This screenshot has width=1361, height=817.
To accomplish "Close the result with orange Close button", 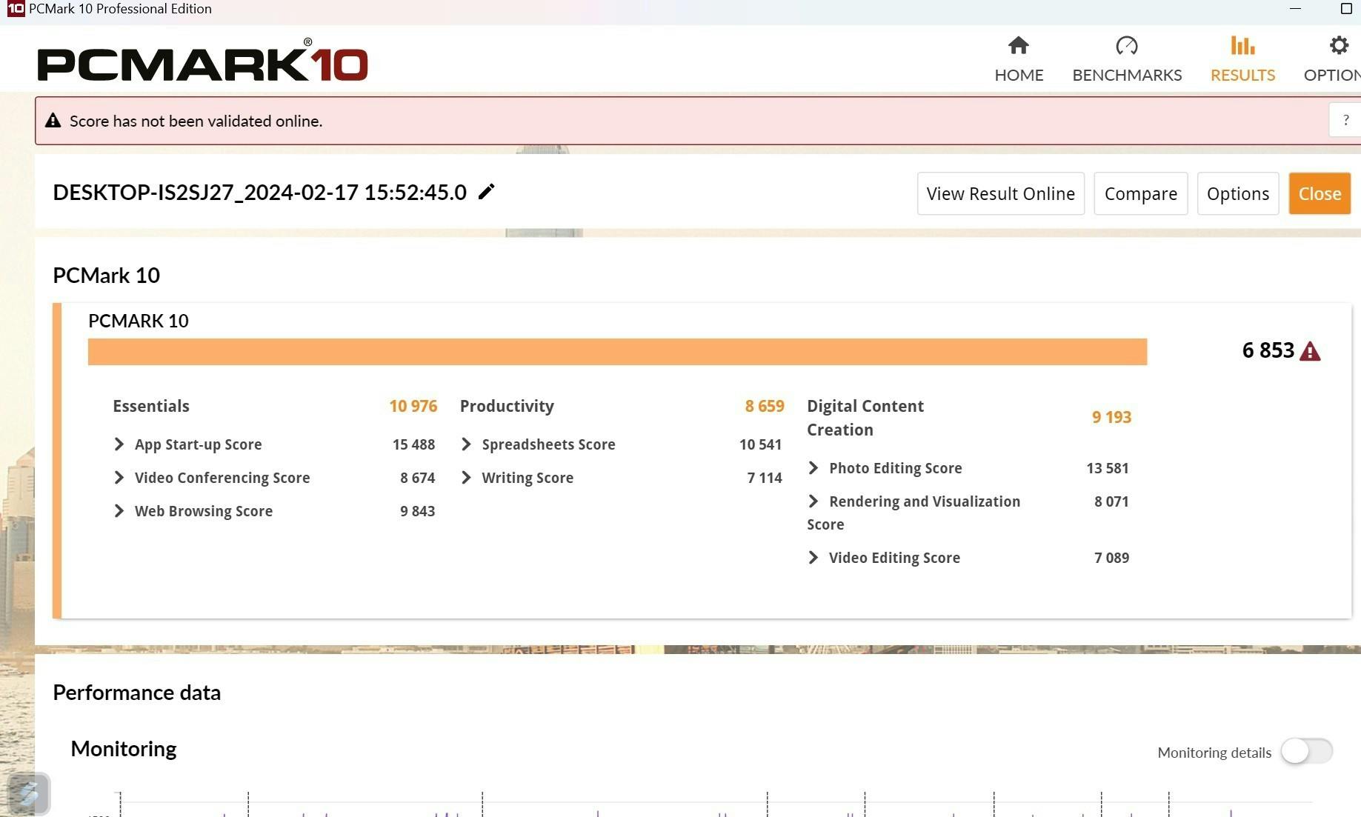I will (1320, 193).
